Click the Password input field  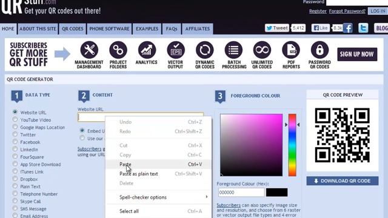(357, 2)
